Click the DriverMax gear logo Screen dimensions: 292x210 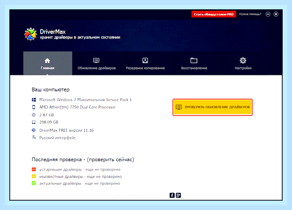[30, 34]
